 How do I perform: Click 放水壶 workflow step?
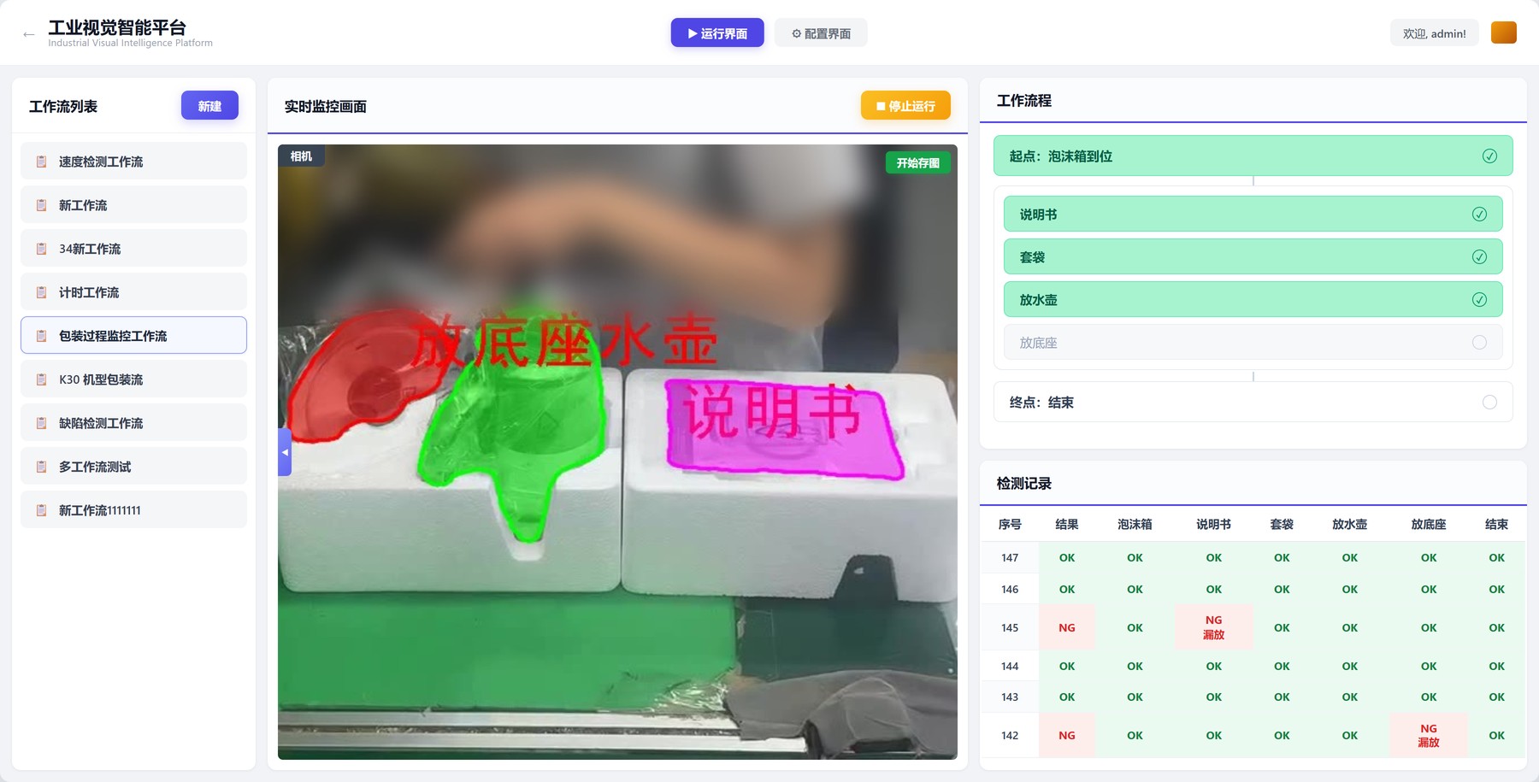click(x=1253, y=299)
